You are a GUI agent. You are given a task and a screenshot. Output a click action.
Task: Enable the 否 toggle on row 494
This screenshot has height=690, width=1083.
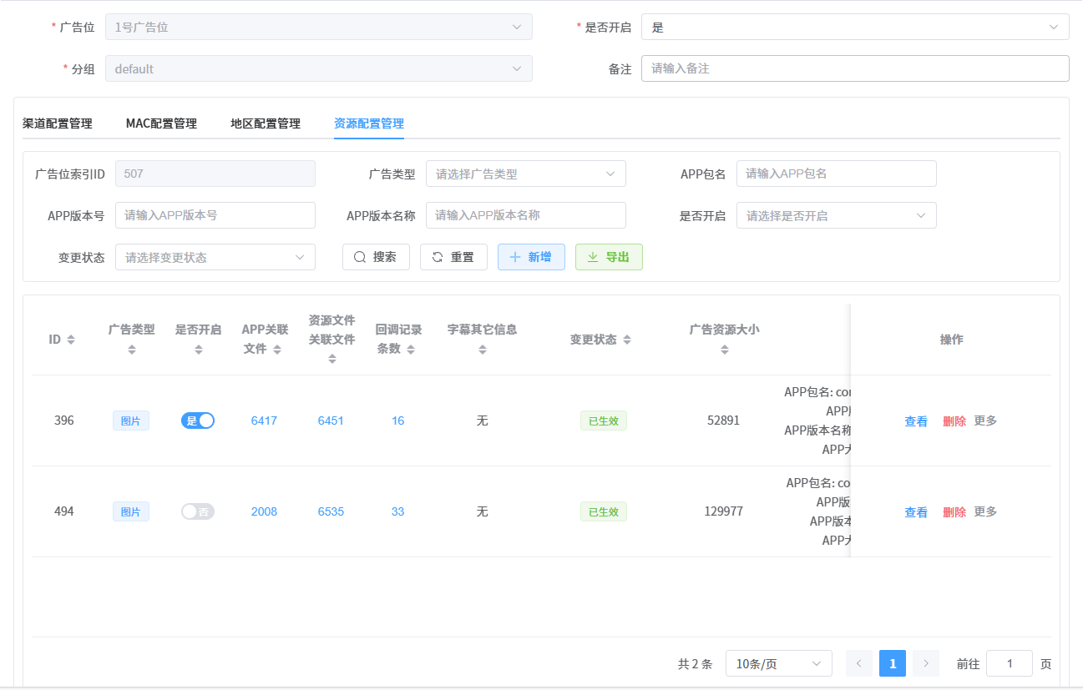tap(198, 511)
